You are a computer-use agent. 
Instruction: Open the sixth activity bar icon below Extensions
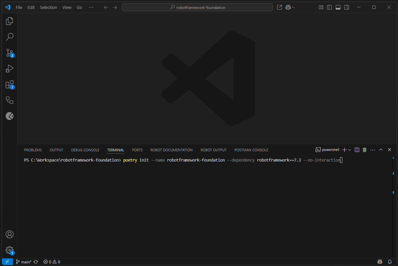pyautogui.click(x=10, y=100)
